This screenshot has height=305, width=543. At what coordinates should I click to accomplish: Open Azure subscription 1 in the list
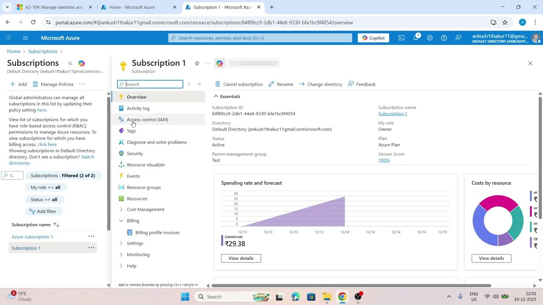(x=32, y=237)
